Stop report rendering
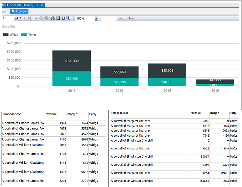 click(41, 18)
